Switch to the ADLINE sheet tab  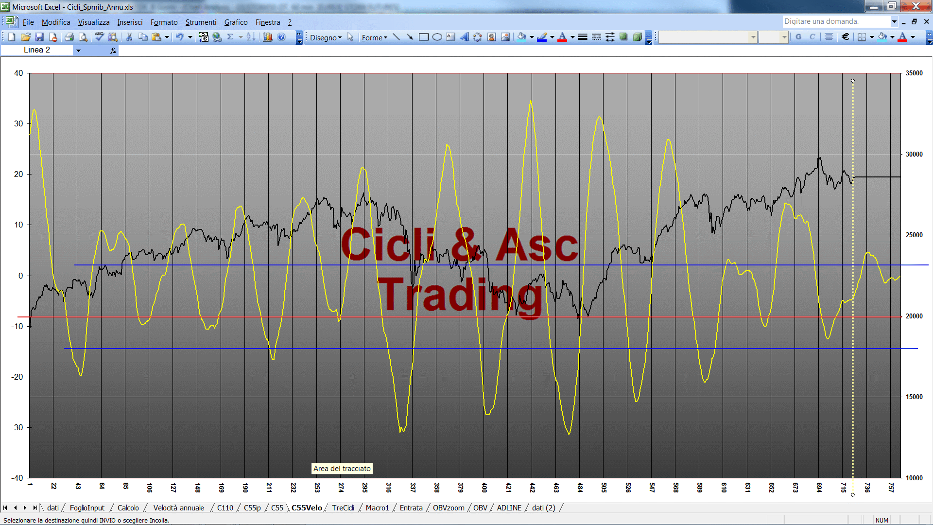click(x=509, y=507)
